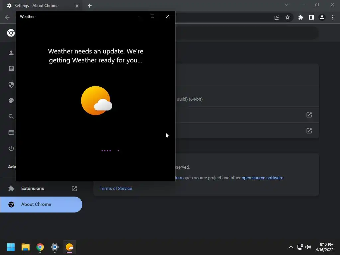The height and width of the screenshot is (255, 340).
Task: Minimize the Weather window
Action: pyautogui.click(x=137, y=16)
